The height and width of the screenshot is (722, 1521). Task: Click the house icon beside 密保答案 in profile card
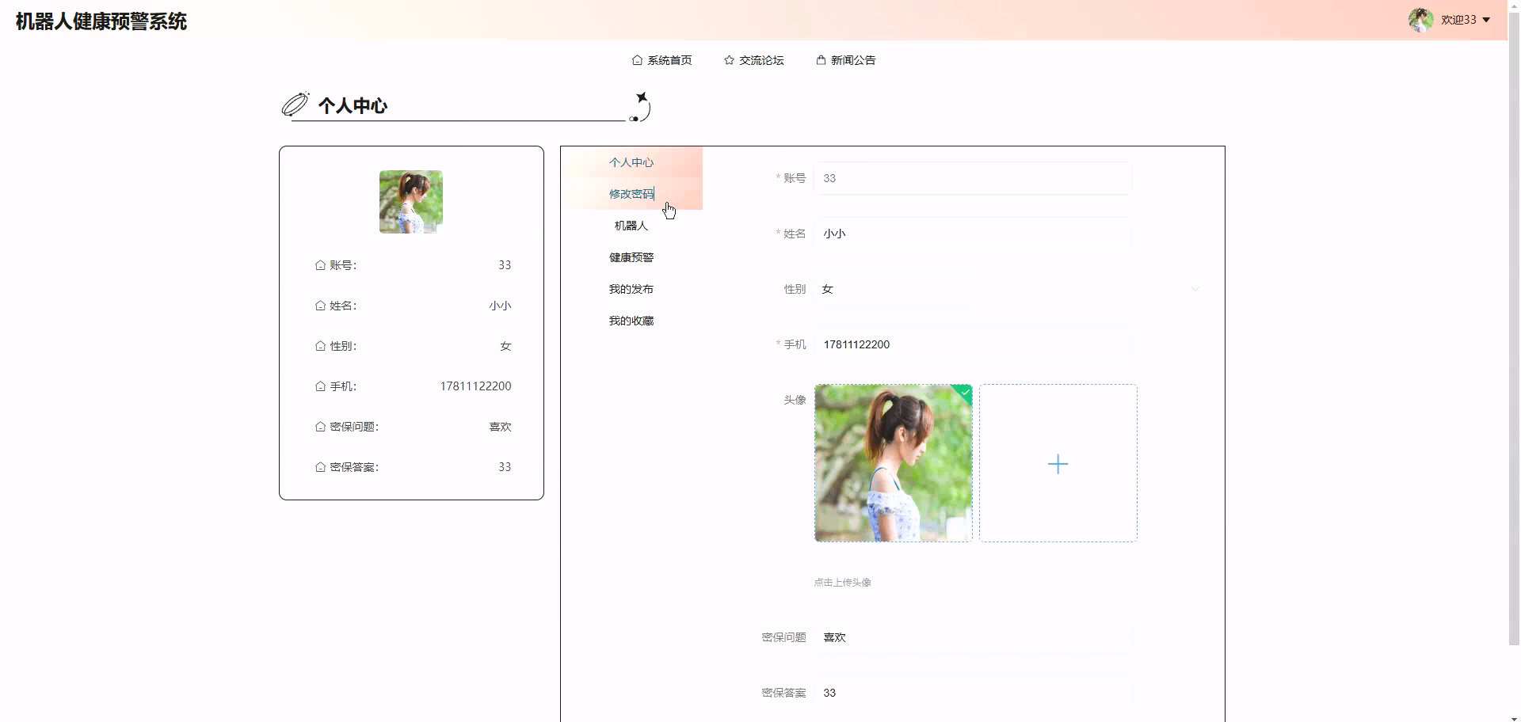tap(320, 467)
